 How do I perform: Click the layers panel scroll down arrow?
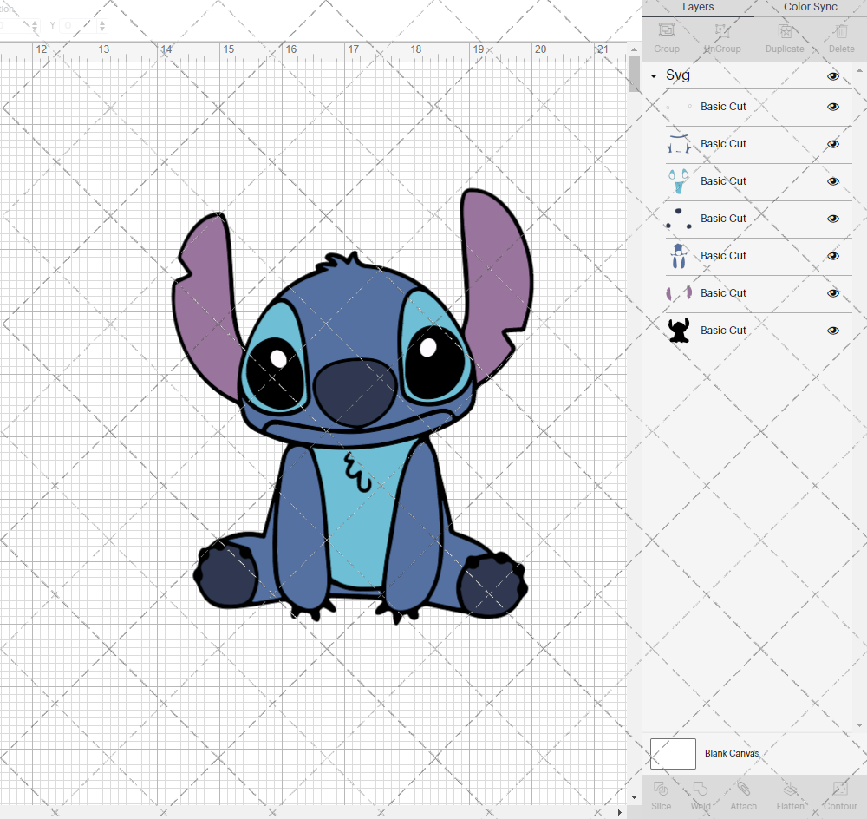click(x=858, y=725)
